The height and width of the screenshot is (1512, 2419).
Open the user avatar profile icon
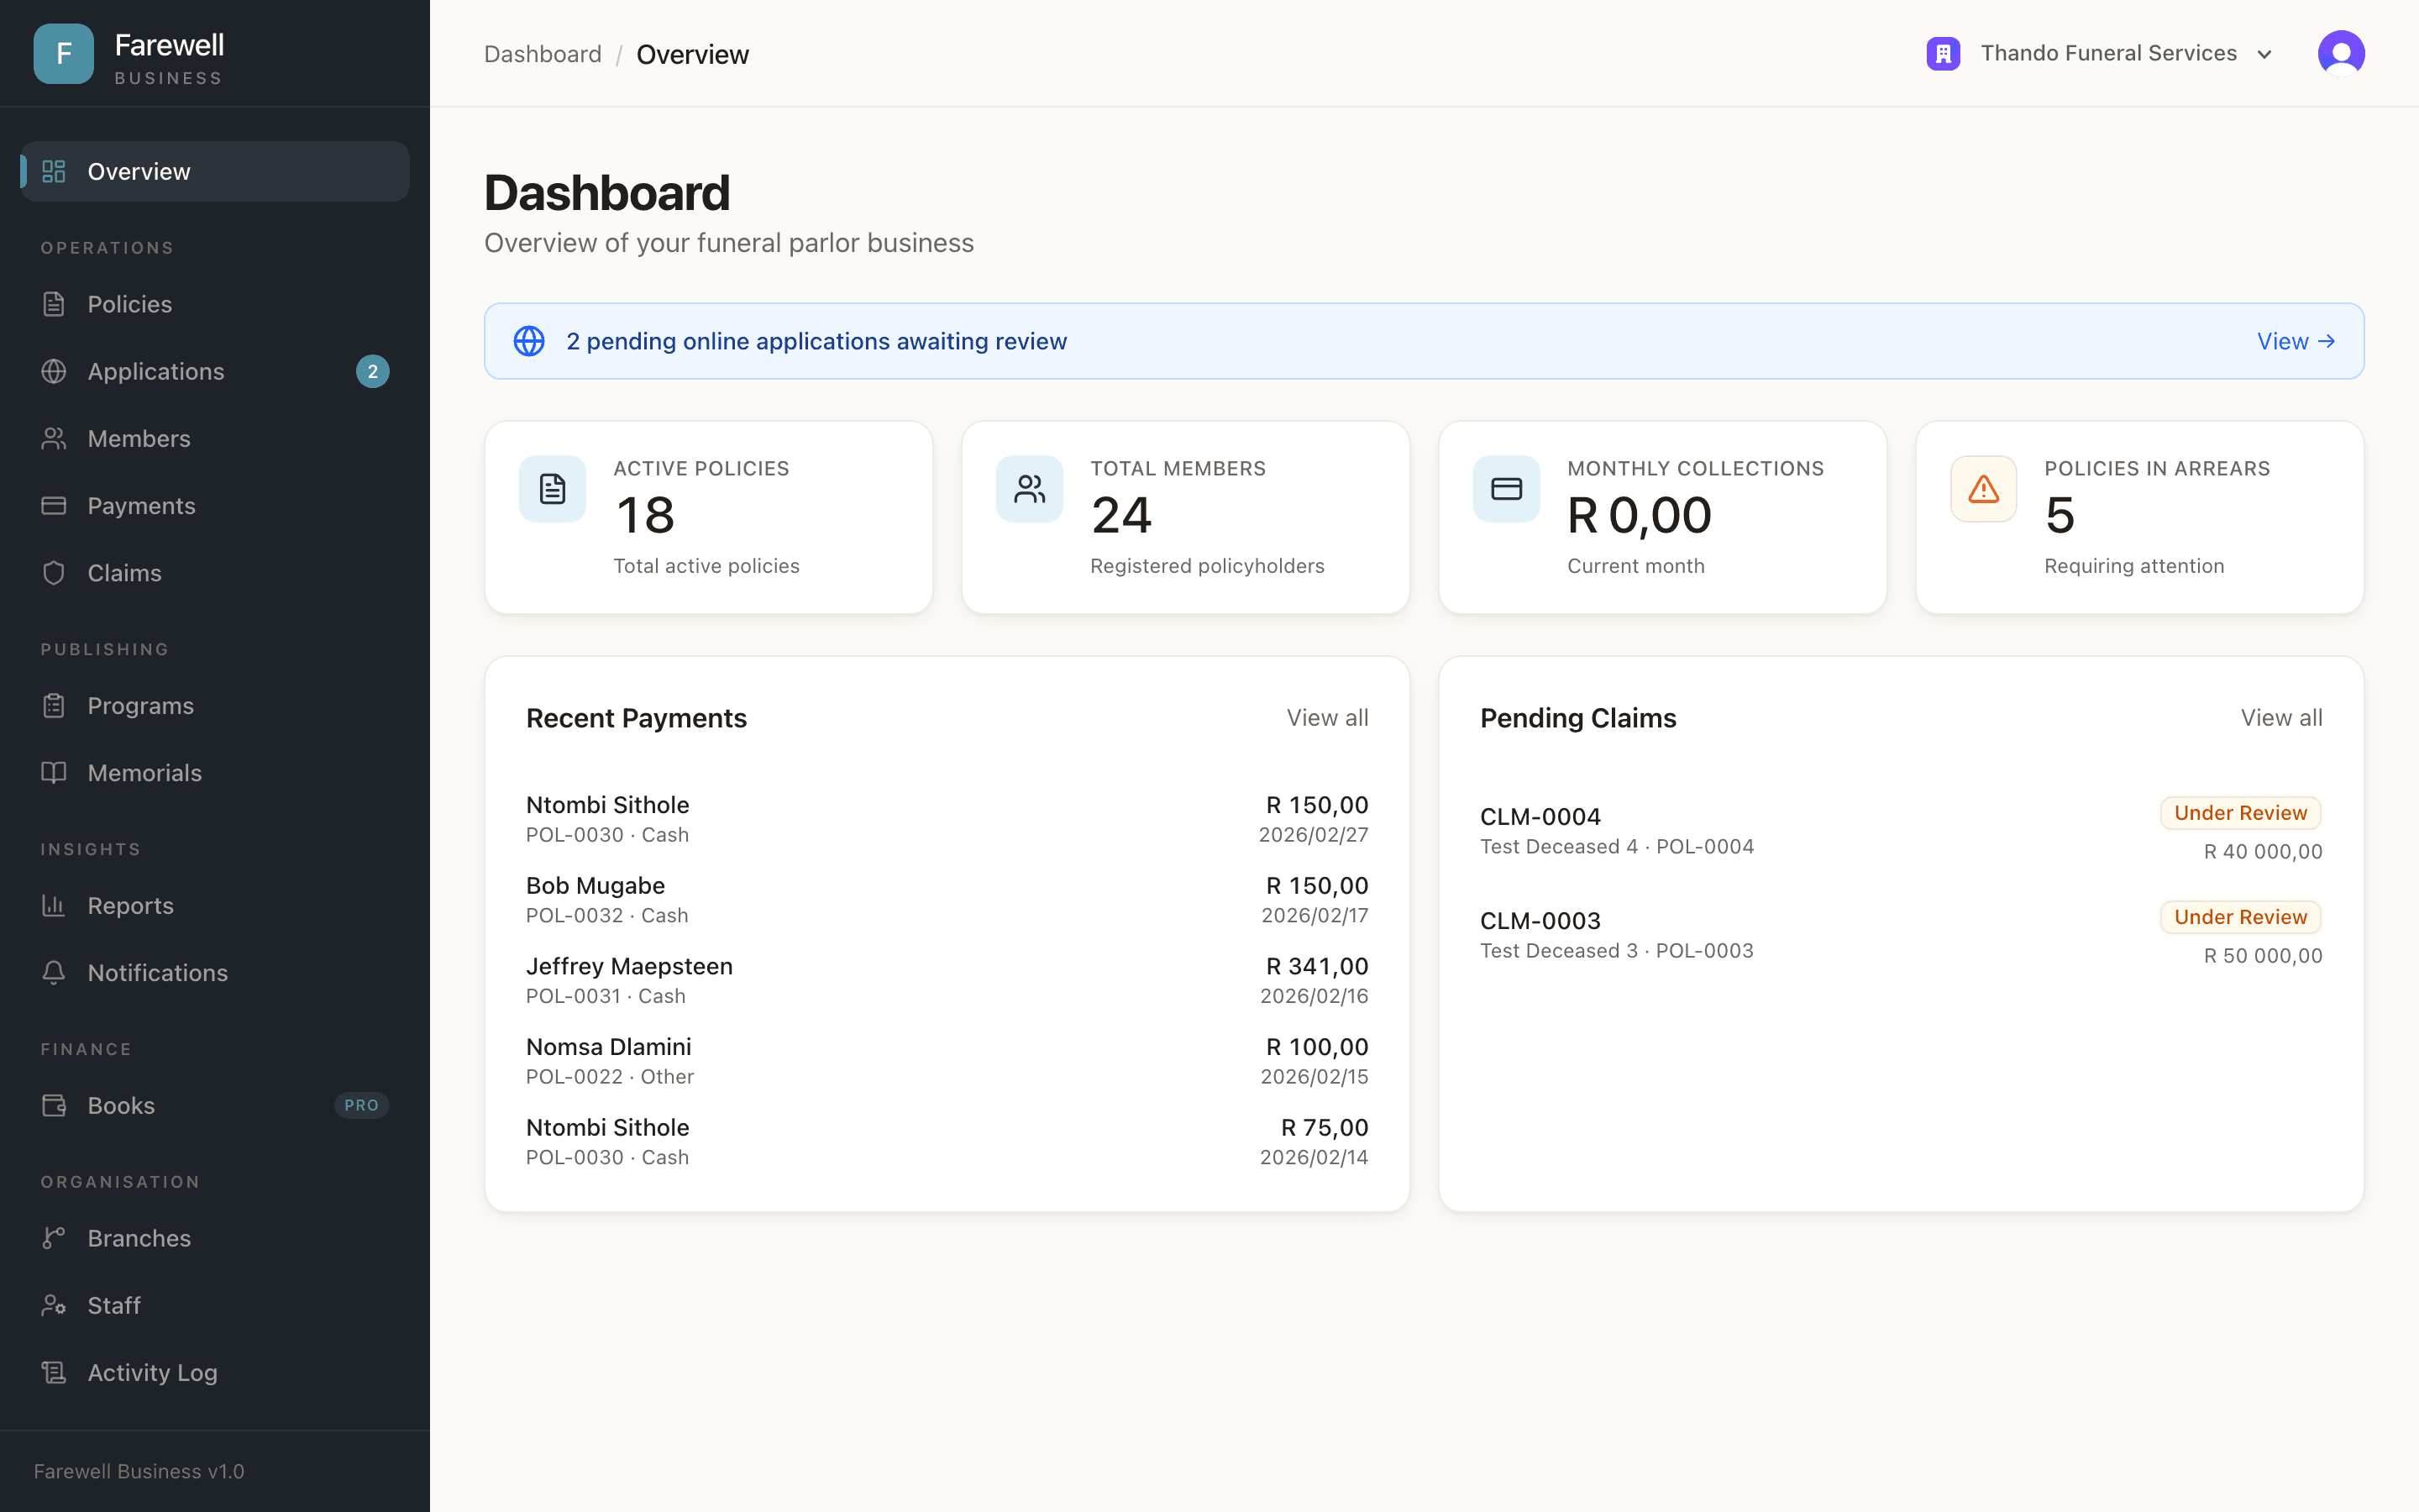pos(2341,53)
